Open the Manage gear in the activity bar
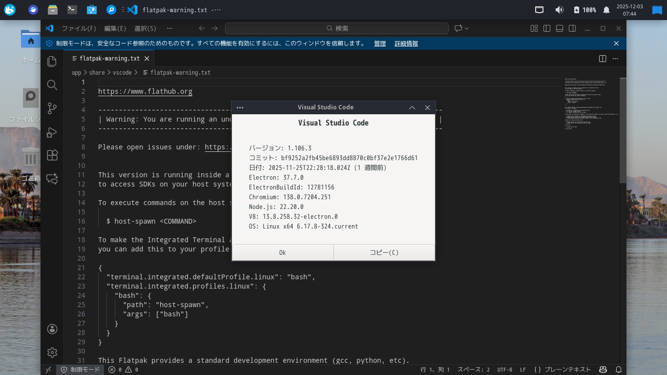The height and width of the screenshot is (375, 667). tap(52, 352)
